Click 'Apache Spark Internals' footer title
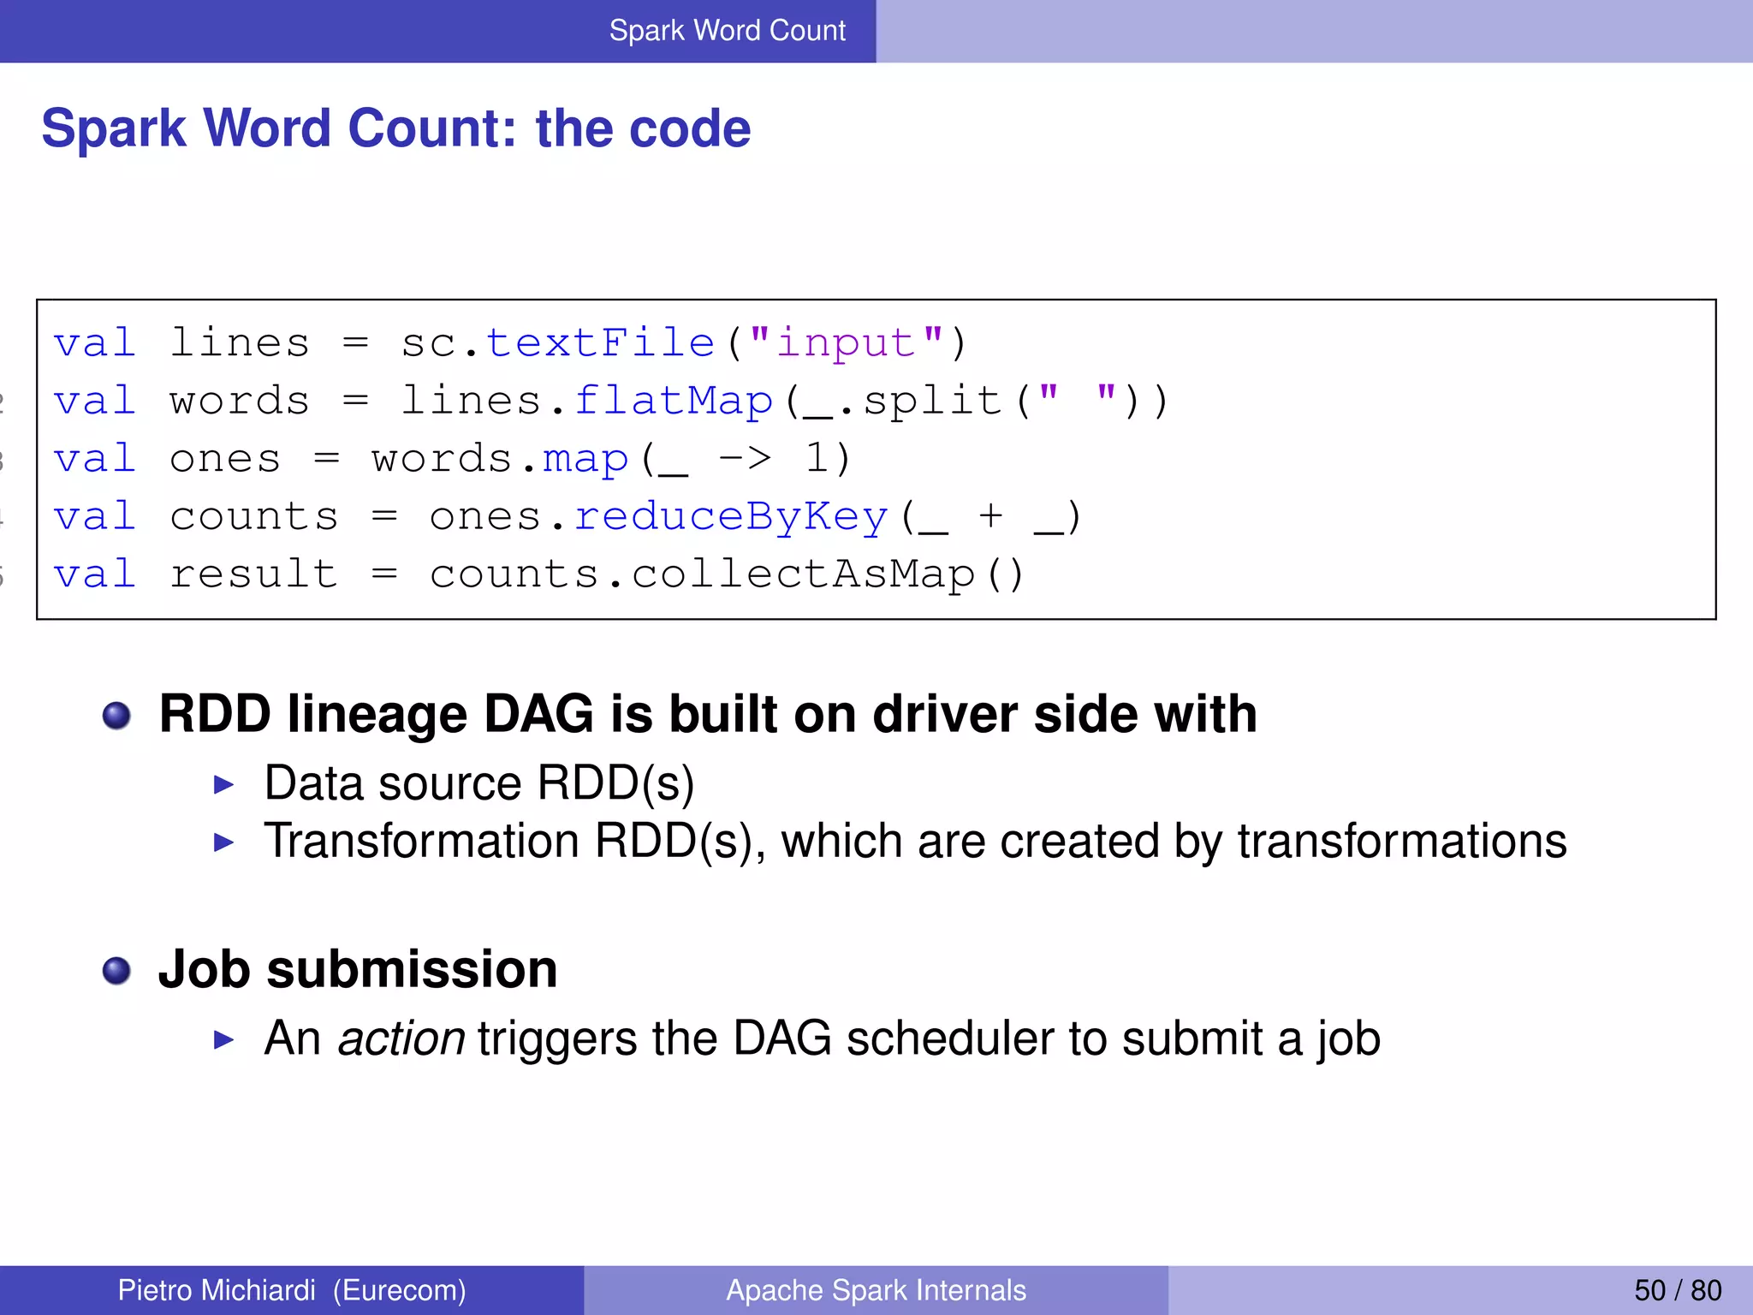This screenshot has width=1753, height=1315. pos(876,1290)
